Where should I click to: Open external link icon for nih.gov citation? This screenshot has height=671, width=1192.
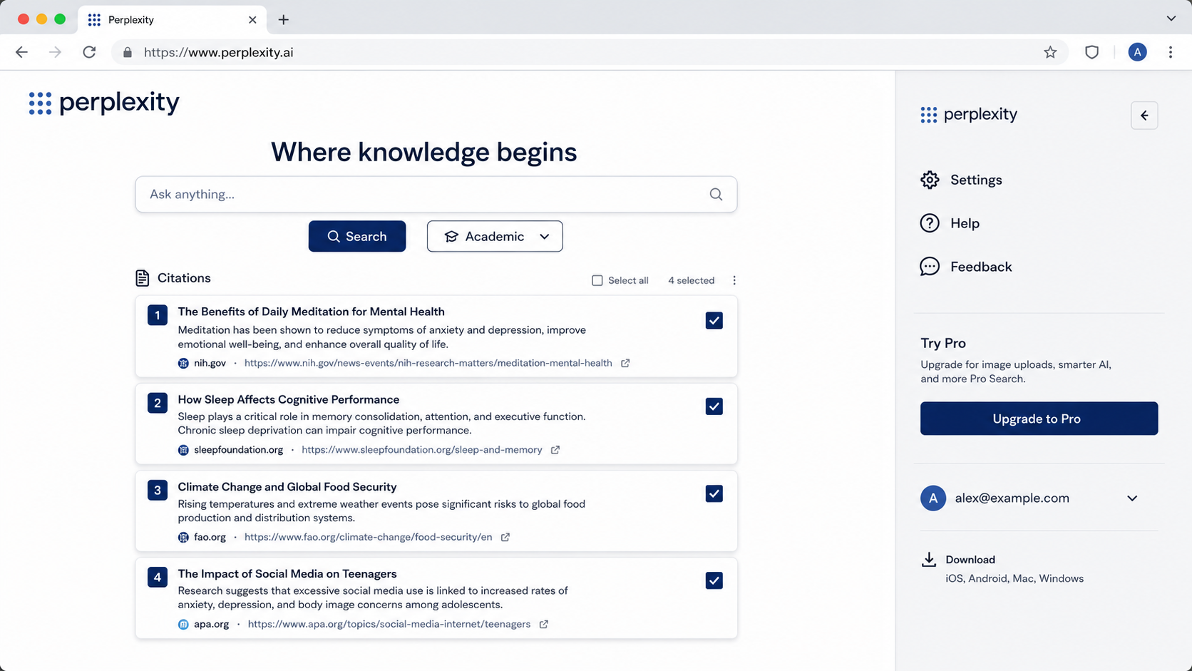click(x=625, y=363)
